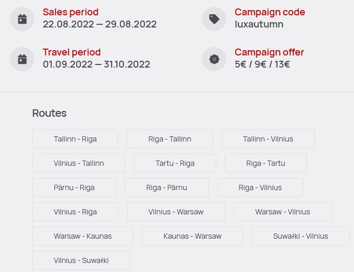The height and width of the screenshot is (272, 354).
Task: Click the Sales period calendar icon
Action: (22, 19)
